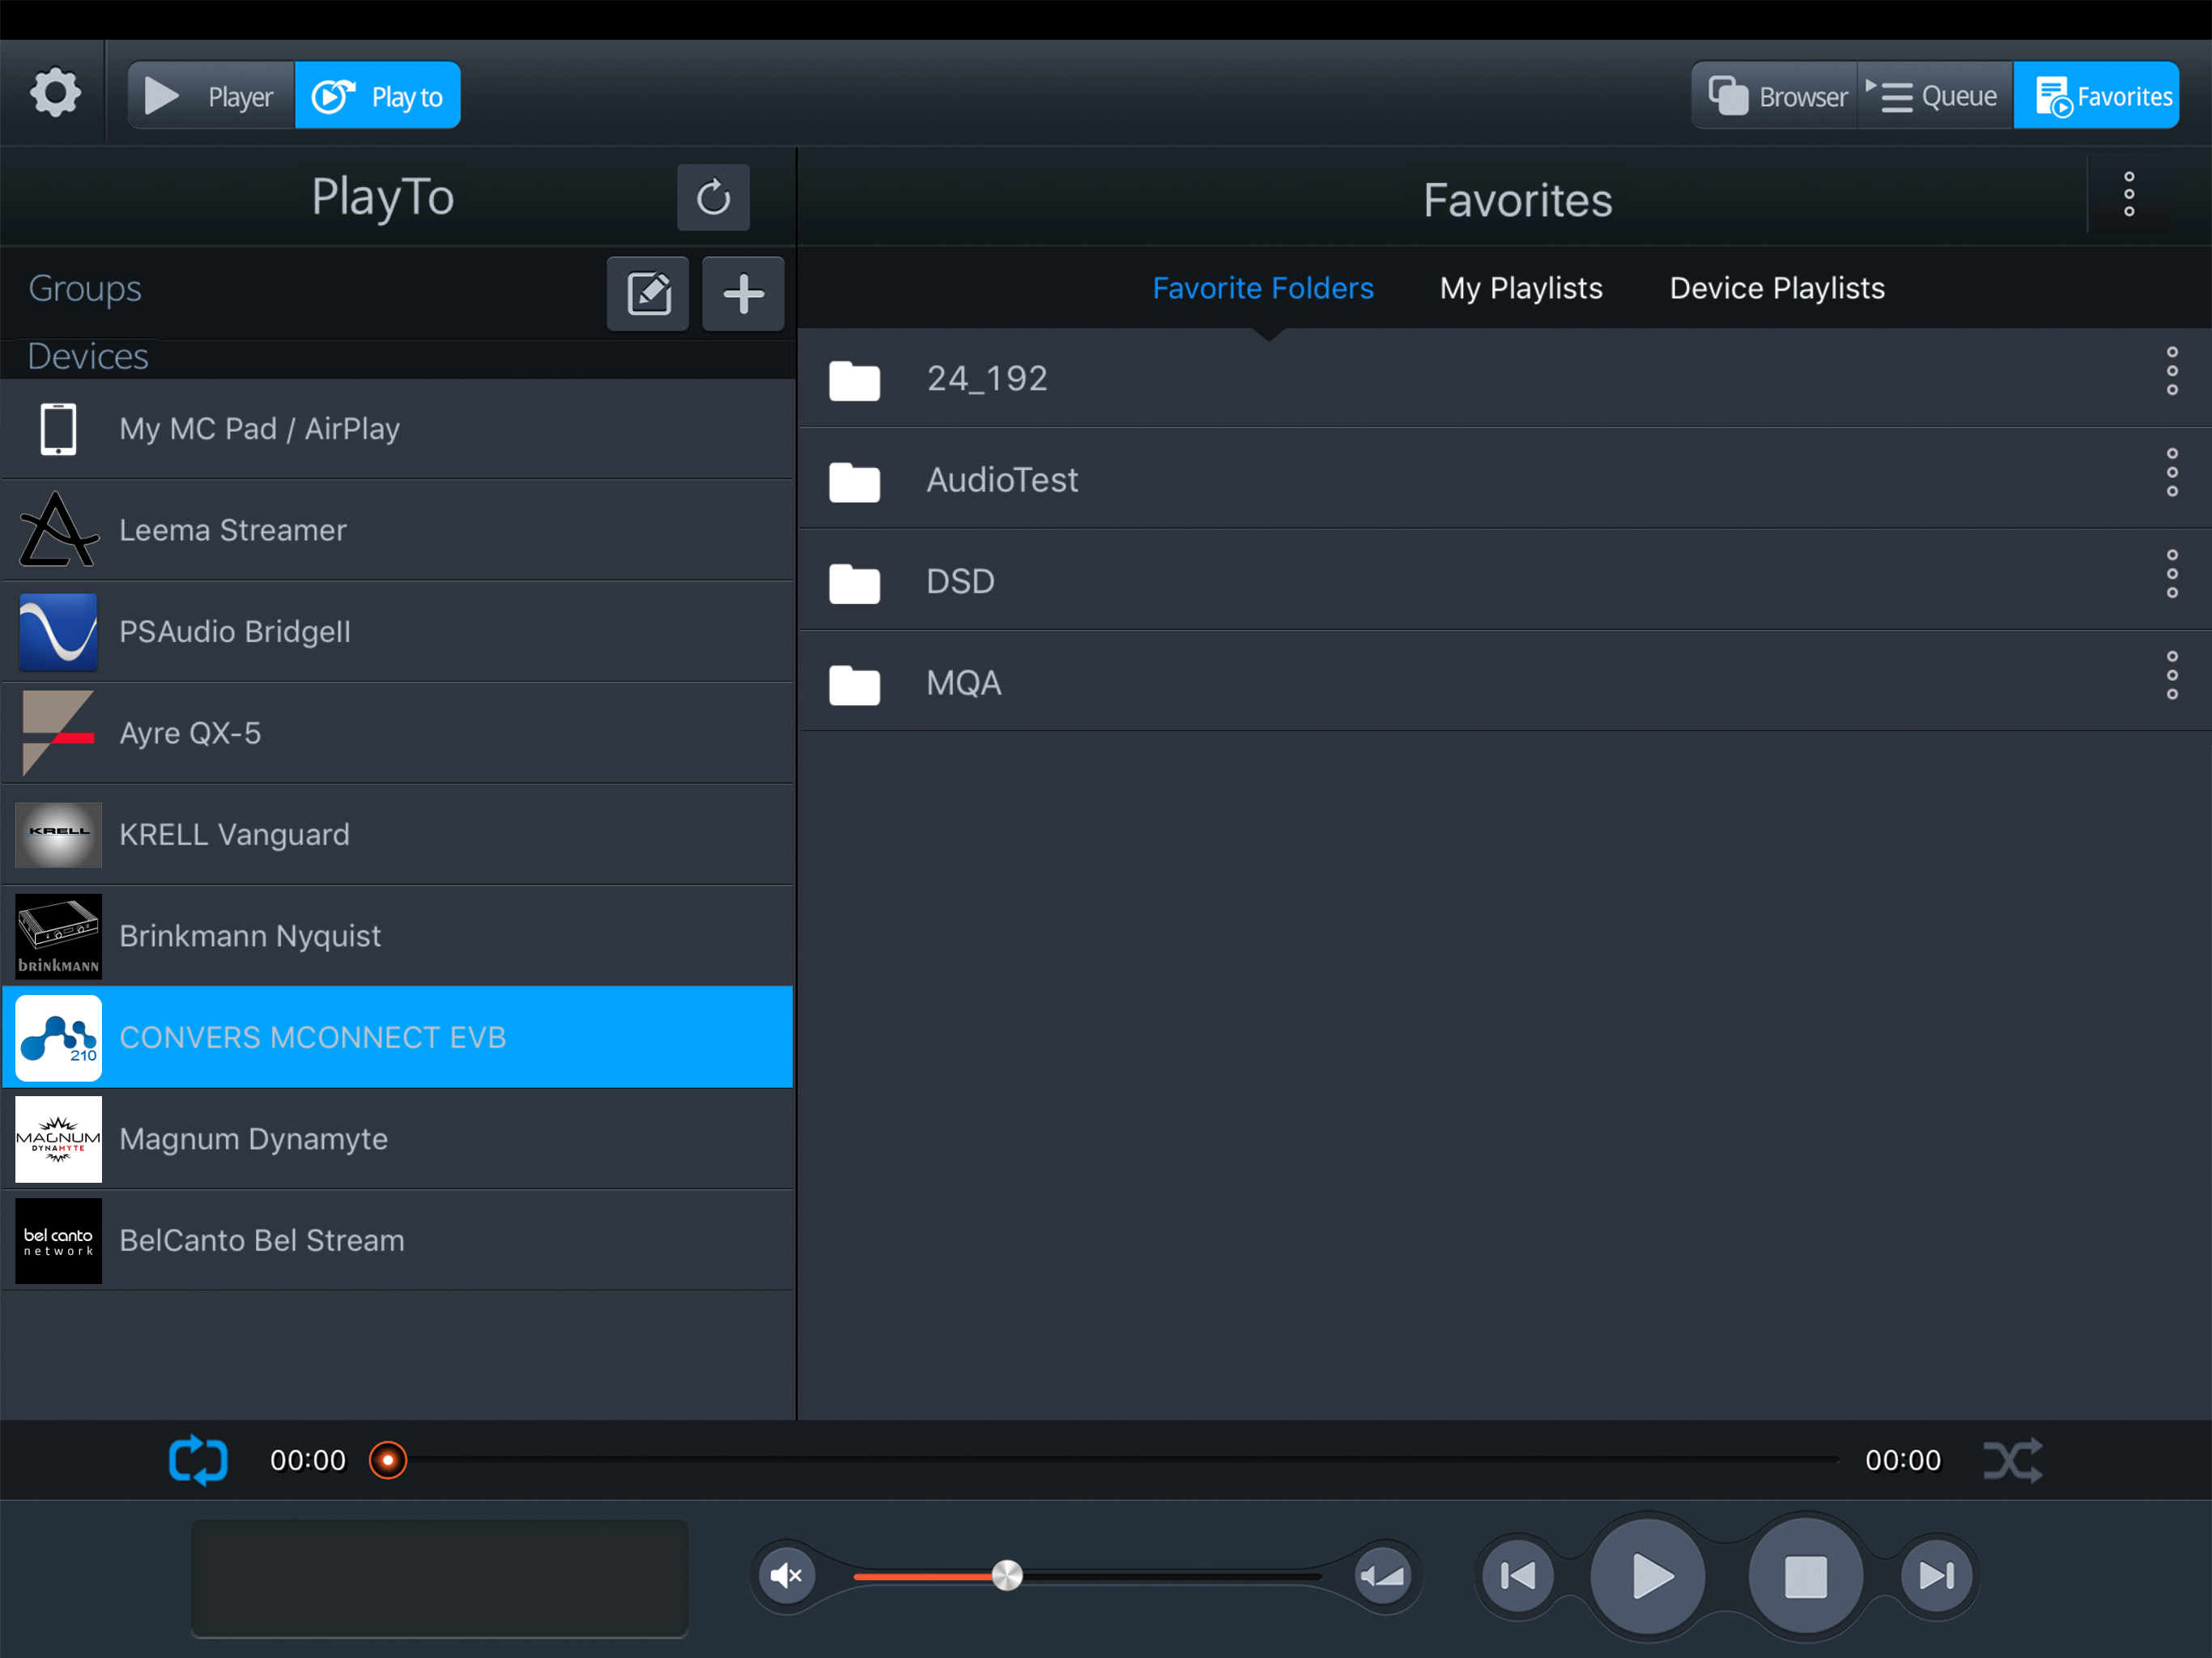
Task: Open settings with the gear icon
Action: click(x=55, y=94)
